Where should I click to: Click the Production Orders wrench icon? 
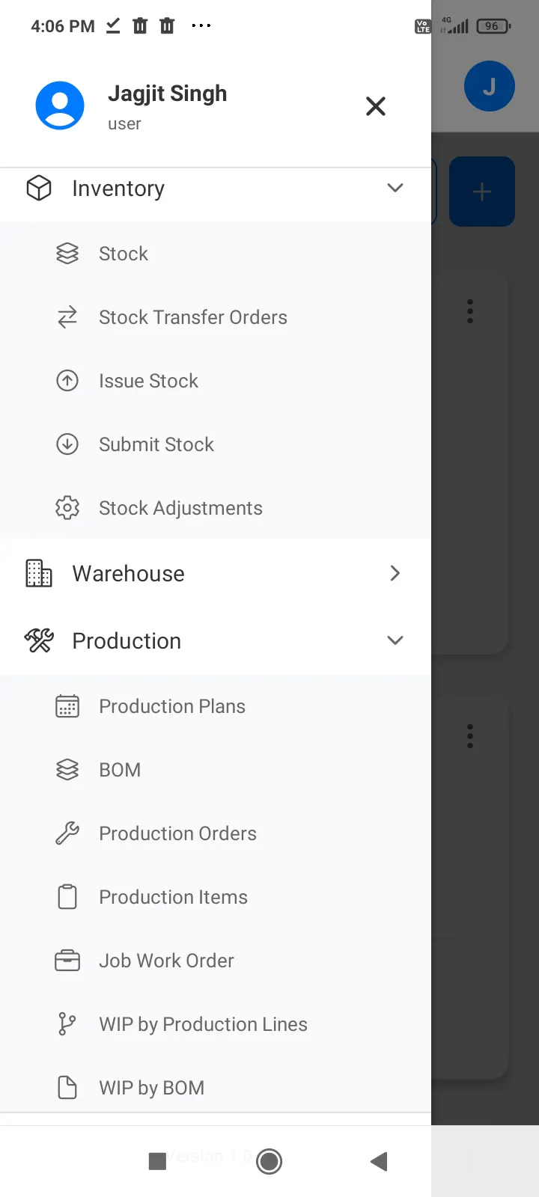[x=67, y=833]
